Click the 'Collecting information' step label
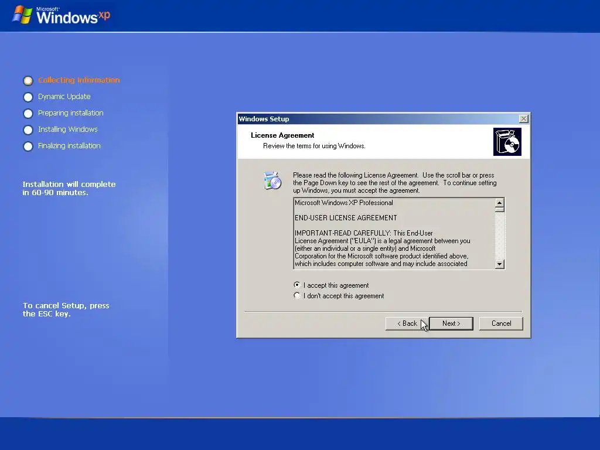Image resolution: width=600 pixels, height=450 pixels. tap(79, 80)
